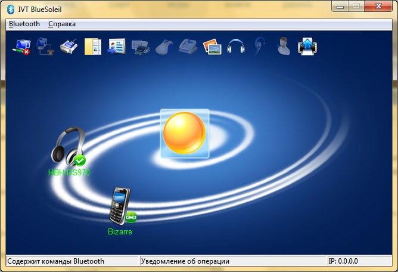Select the single-ear headset service icon

(260, 46)
